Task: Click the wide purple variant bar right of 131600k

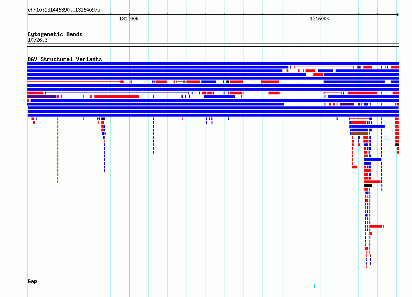Action: click(347, 104)
